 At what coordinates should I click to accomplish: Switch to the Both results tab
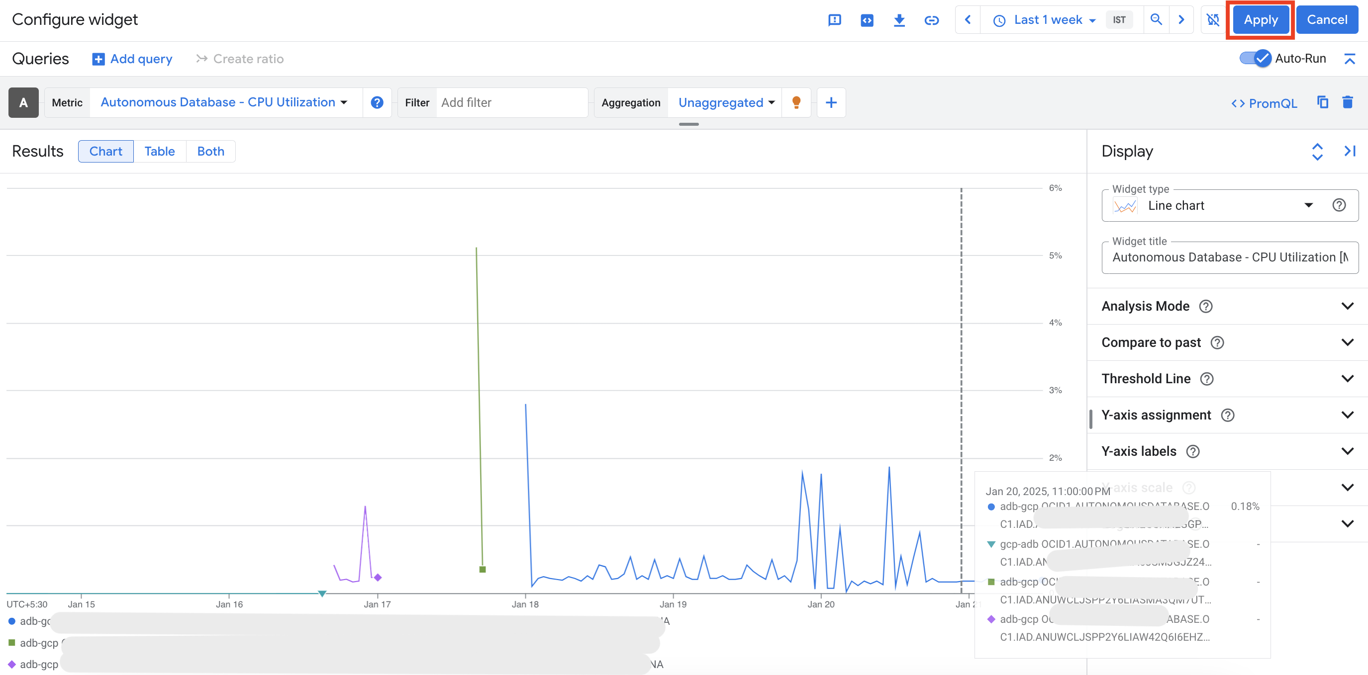210,151
